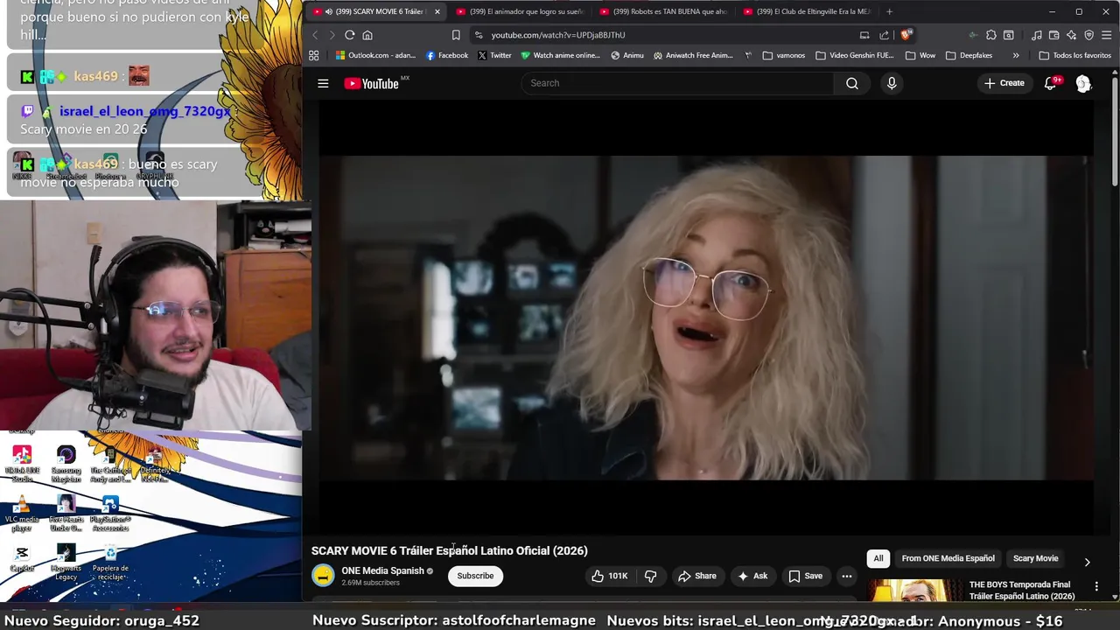
Task: Open Papelera de reciclaje desktop icon
Action: tap(110, 562)
